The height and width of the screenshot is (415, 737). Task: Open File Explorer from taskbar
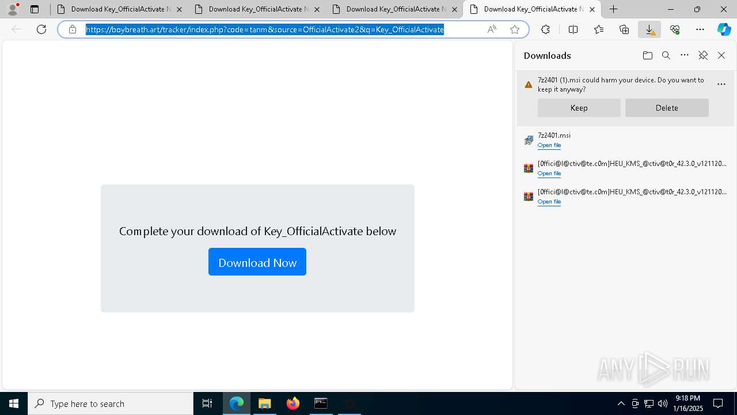(x=265, y=403)
